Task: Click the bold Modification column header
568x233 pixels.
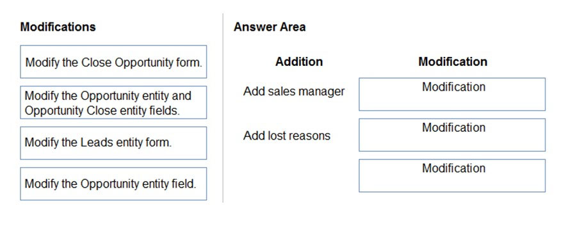Action: (x=453, y=61)
